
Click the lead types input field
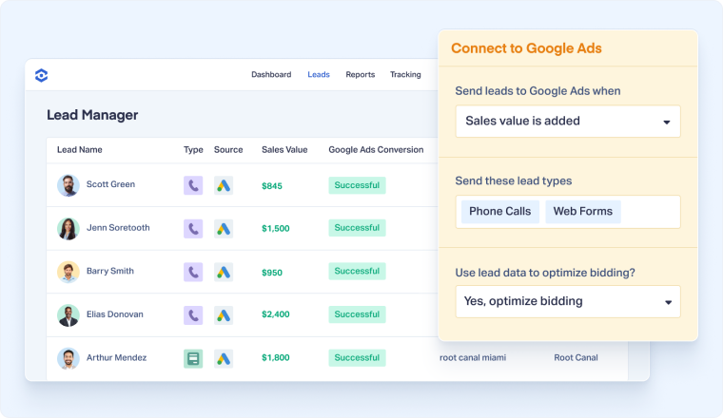click(651, 212)
